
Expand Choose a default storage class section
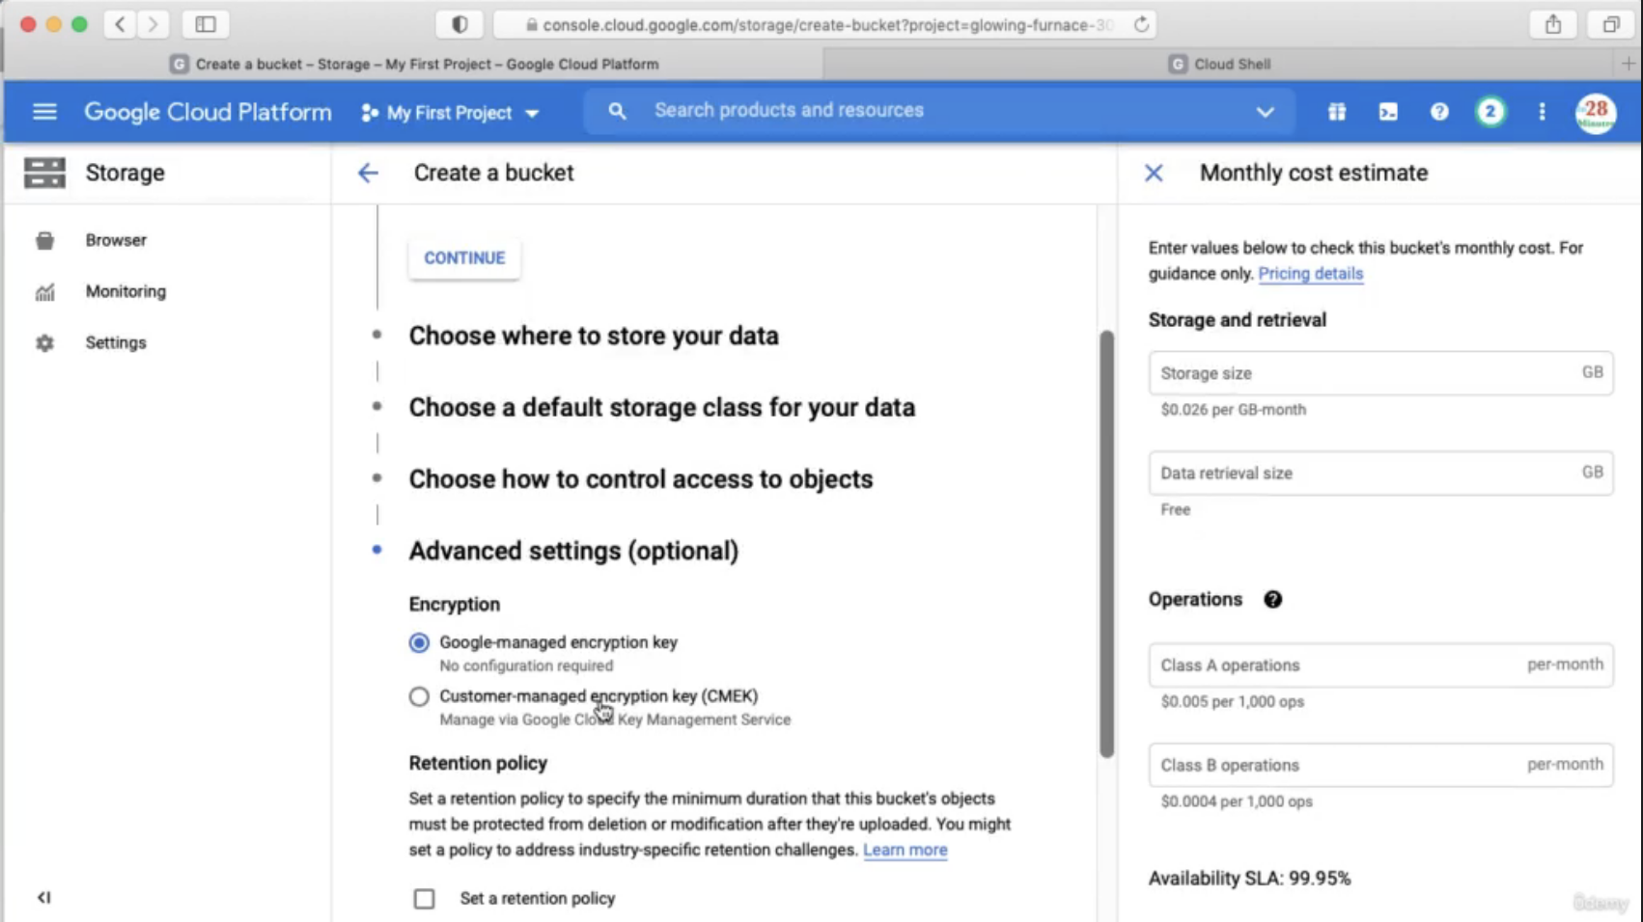click(x=662, y=407)
